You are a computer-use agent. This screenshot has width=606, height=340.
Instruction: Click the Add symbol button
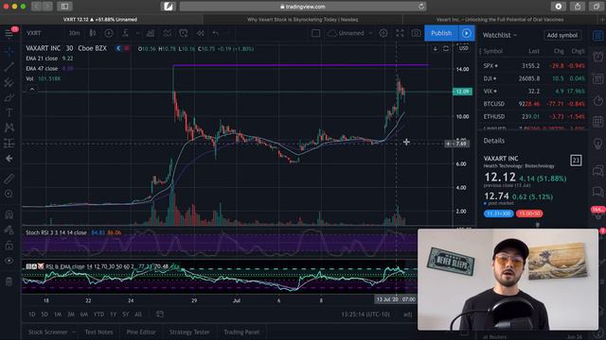point(561,35)
